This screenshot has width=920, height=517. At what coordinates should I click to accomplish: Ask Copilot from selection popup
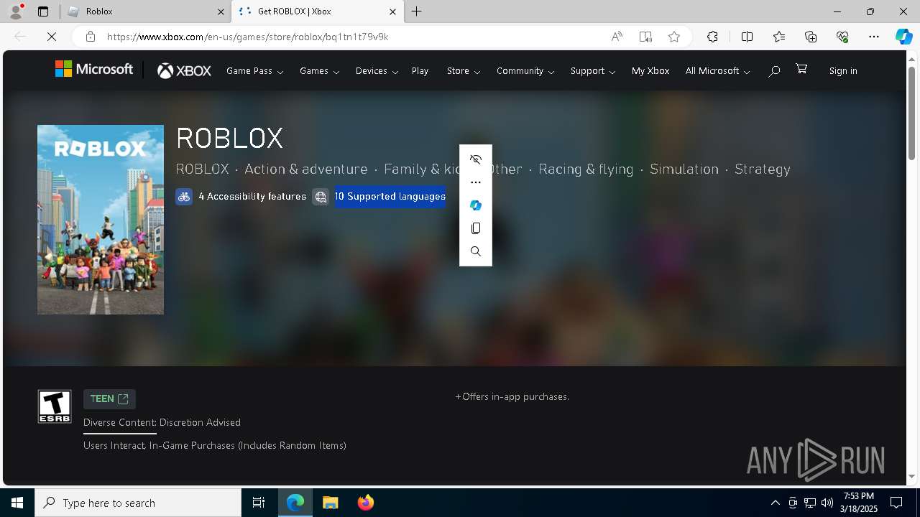476,205
